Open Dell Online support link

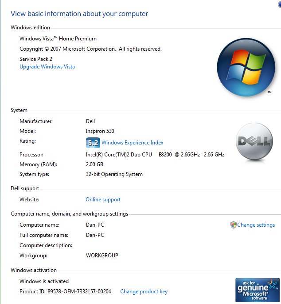click(103, 200)
